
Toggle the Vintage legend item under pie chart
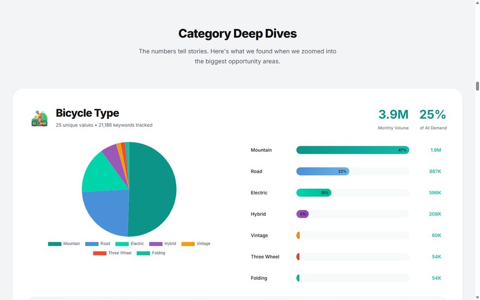pos(196,244)
